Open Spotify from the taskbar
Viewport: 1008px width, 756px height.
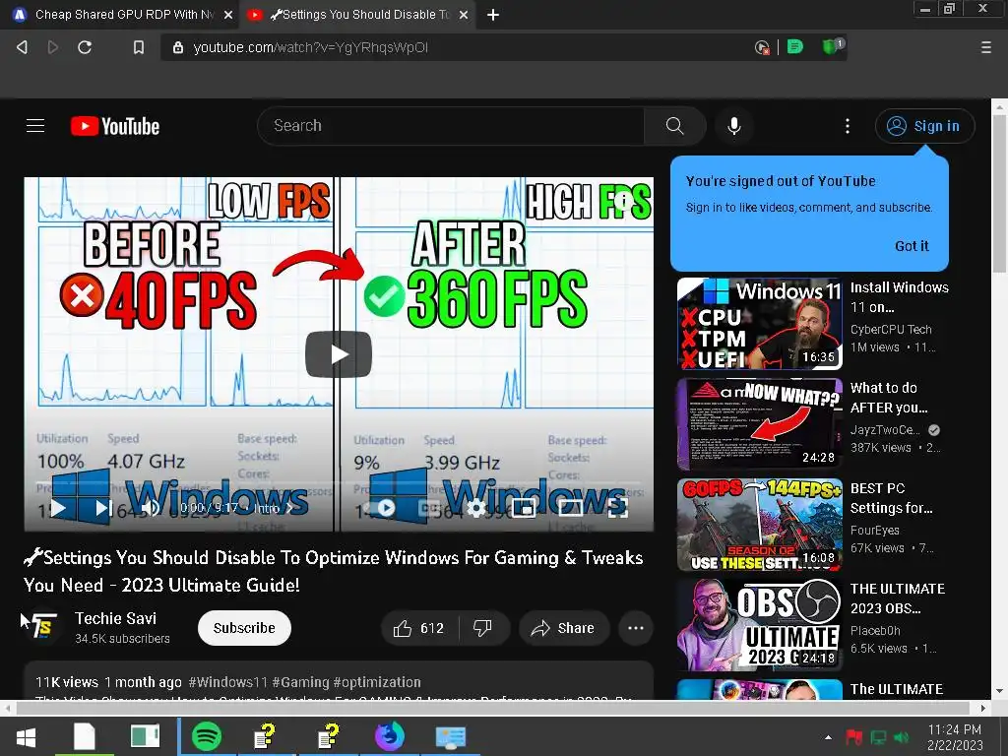[207, 736]
